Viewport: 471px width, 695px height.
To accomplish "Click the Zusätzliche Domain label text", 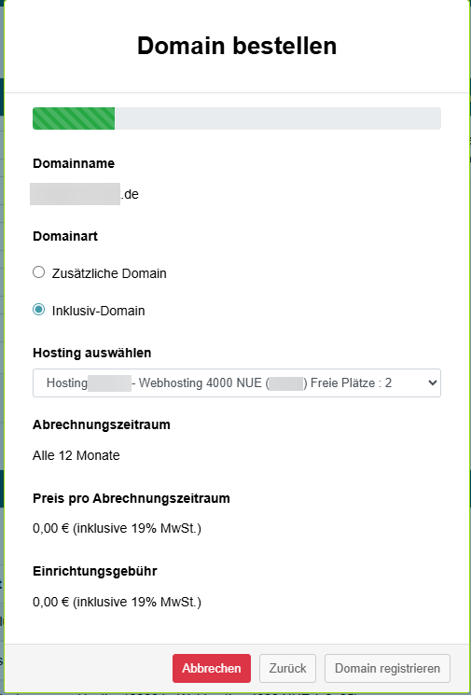I will tap(109, 273).
